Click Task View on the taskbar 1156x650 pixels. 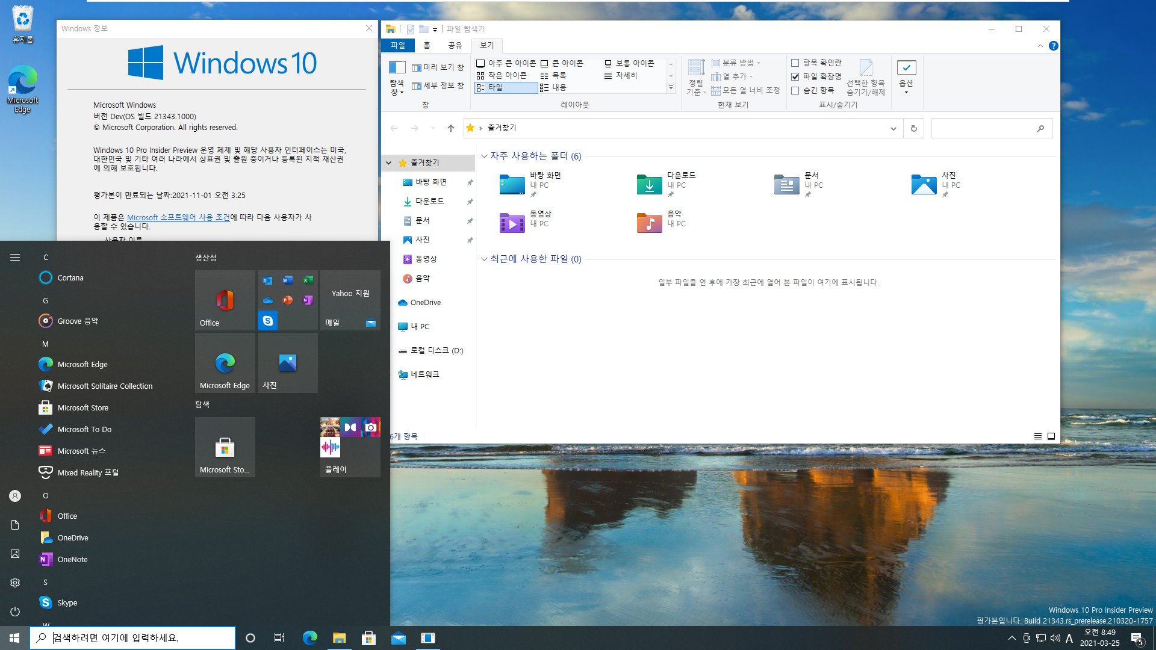coord(279,638)
